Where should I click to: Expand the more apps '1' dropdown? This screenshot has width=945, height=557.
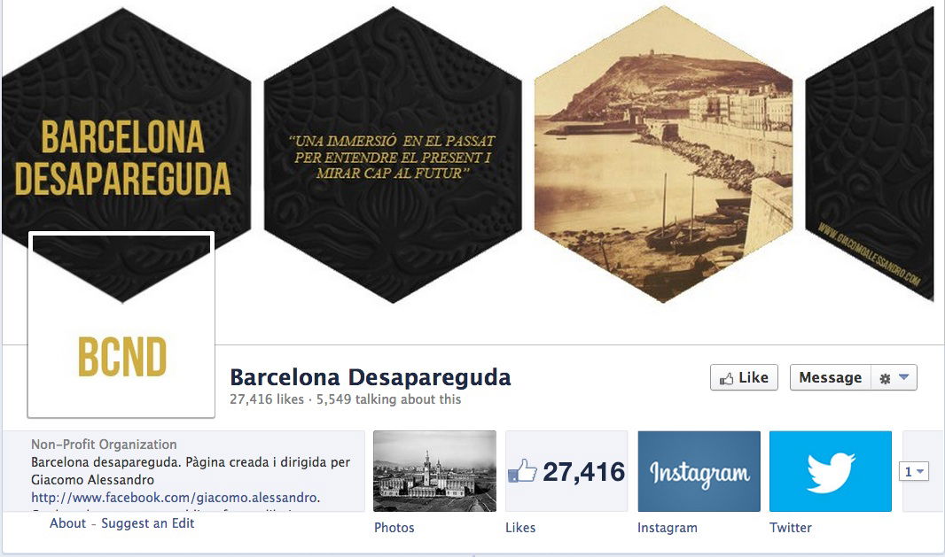pyautogui.click(x=914, y=471)
